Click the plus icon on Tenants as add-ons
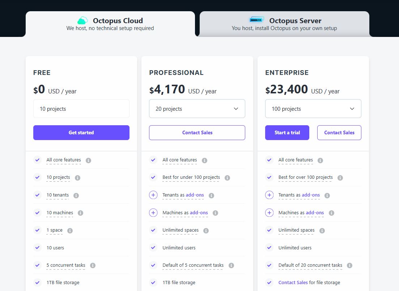 tap(153, 195)
